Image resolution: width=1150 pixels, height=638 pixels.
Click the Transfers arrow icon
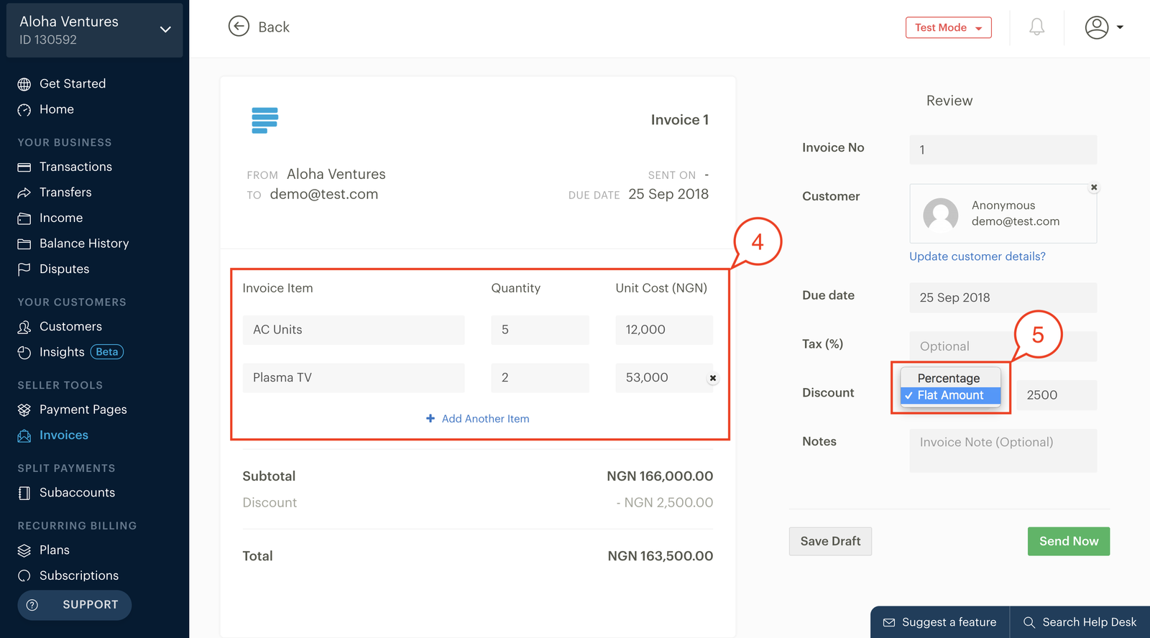[24, 193]
